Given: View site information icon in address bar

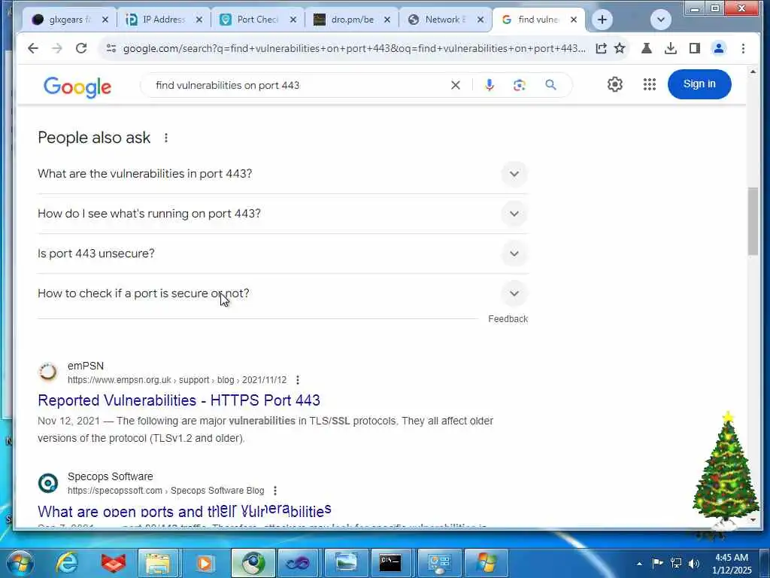Looking at the screenshot, I should tap(111, 48).
